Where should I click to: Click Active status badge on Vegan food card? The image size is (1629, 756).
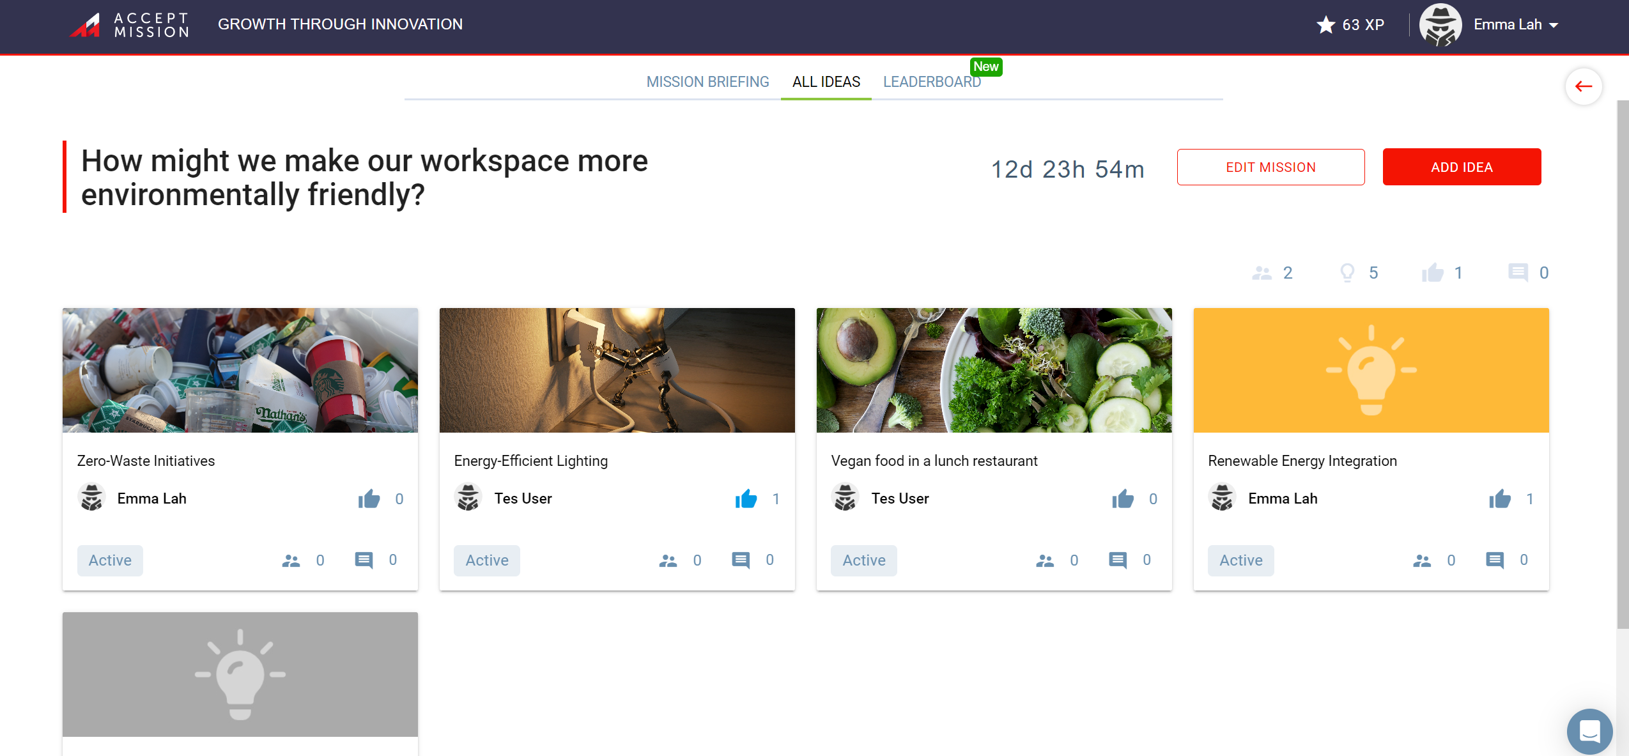tap(864, 560)
